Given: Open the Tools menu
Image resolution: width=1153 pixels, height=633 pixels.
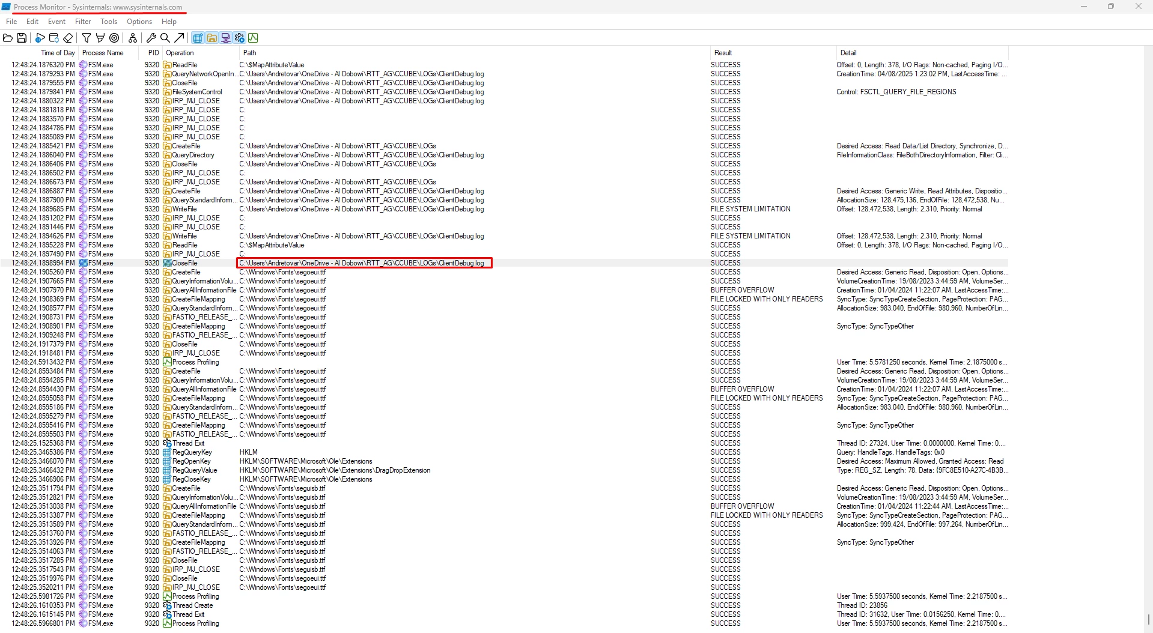Looking at the screenshot, I should pyautogui.click(x=109, y=22).
